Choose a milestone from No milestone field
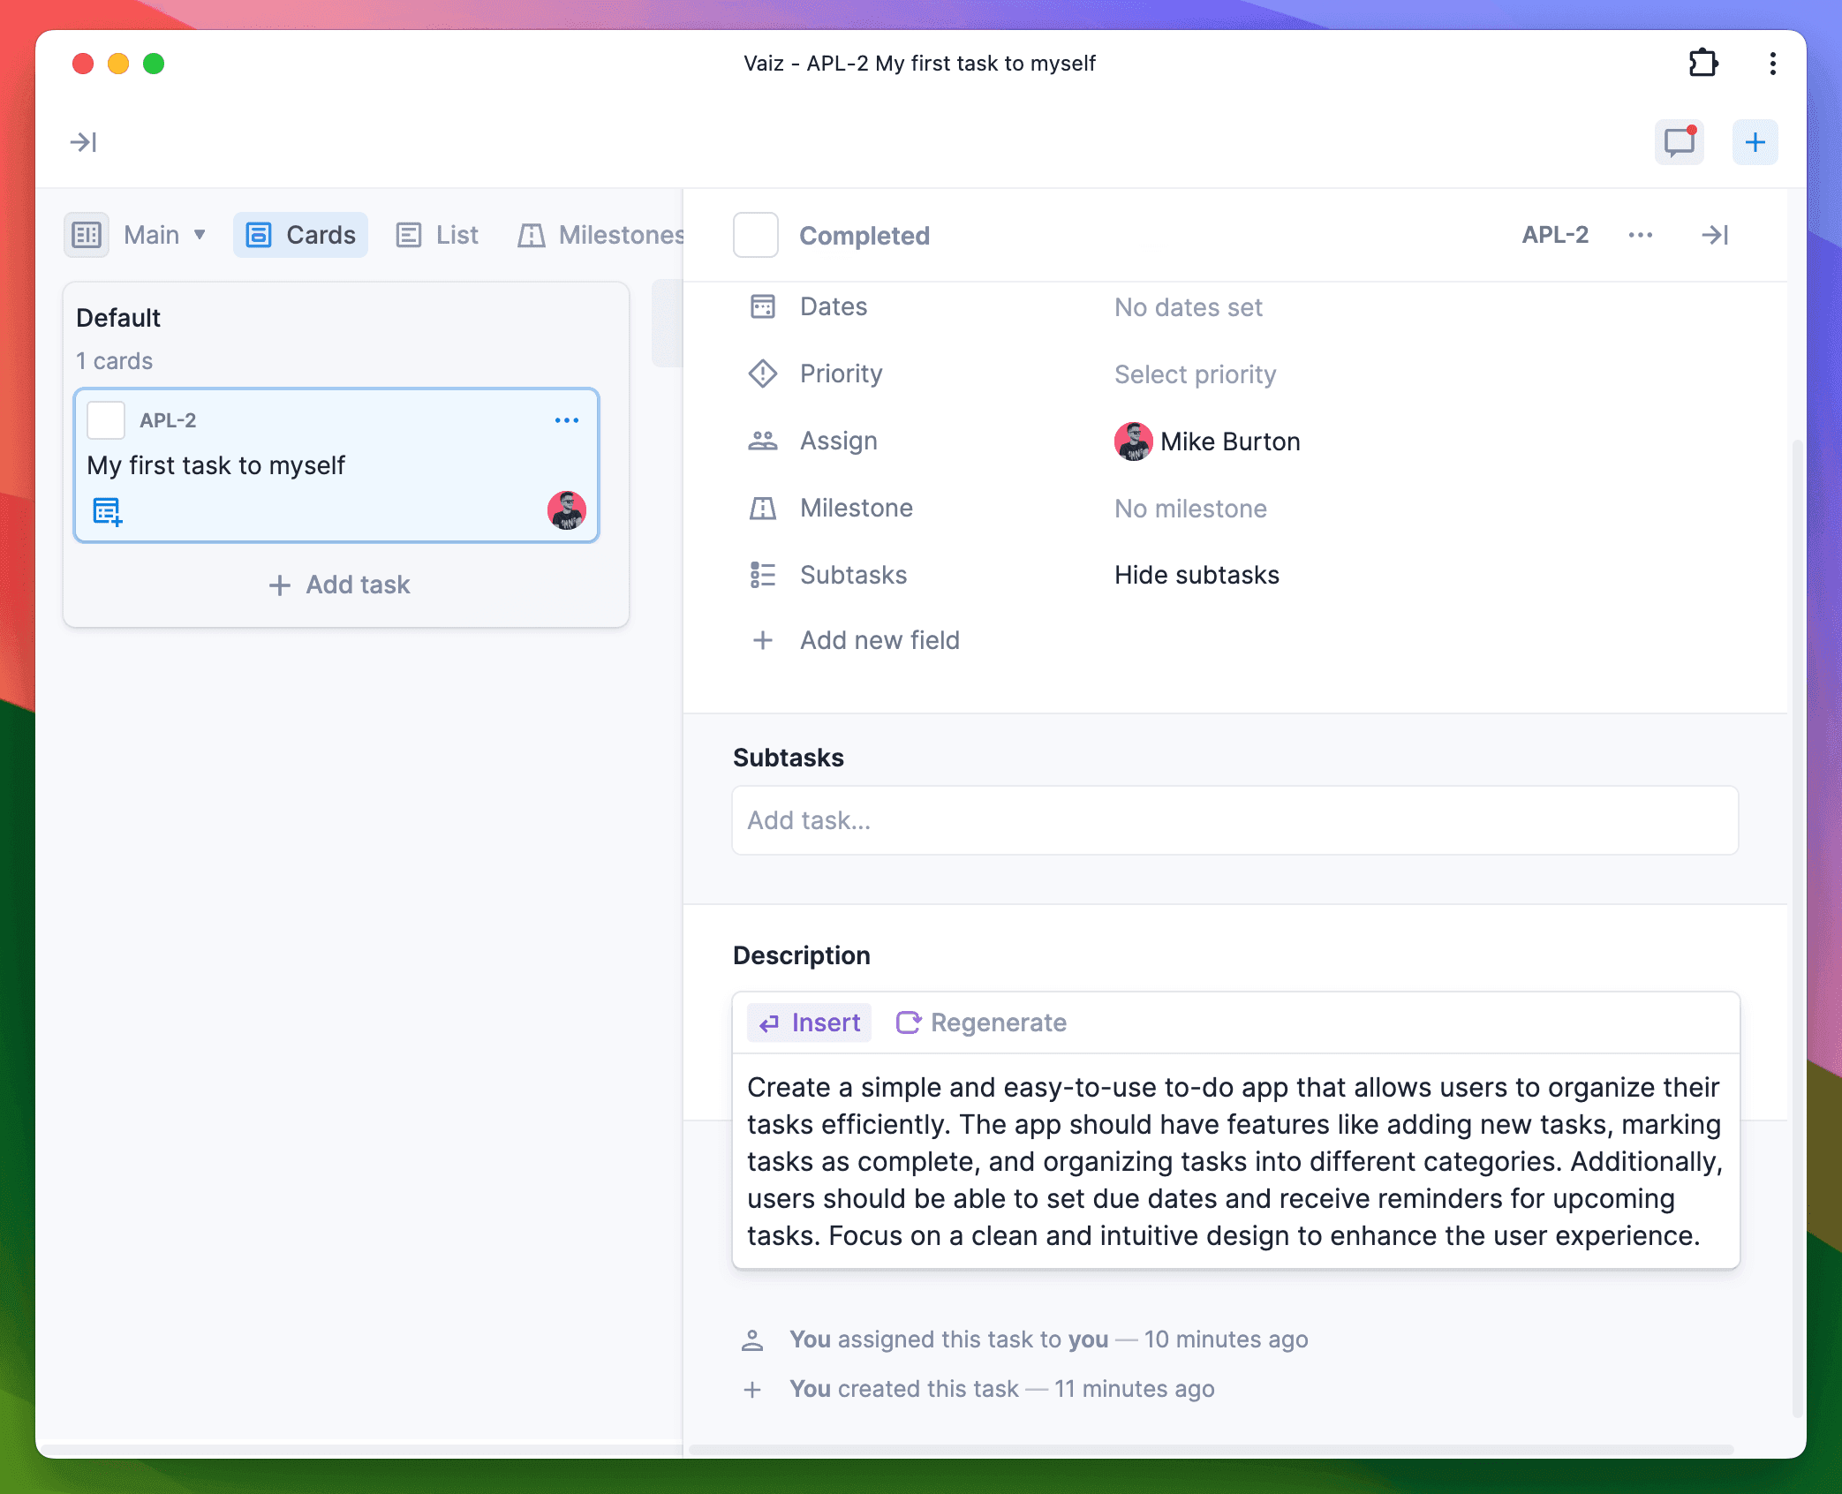Viewport: 1842px width, 1494px height. pos(1189,509)
